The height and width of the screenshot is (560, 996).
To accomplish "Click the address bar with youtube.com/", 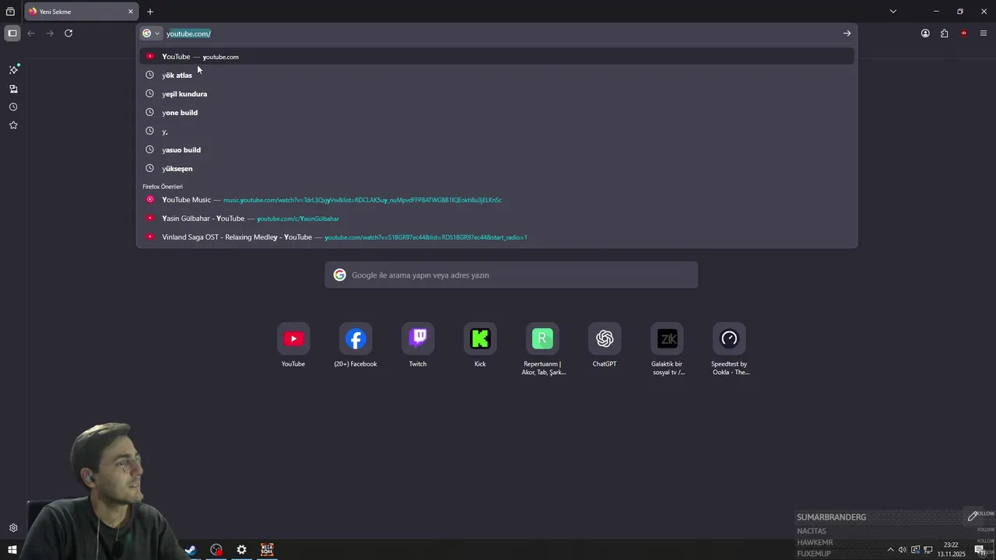I will coord(498,33).
